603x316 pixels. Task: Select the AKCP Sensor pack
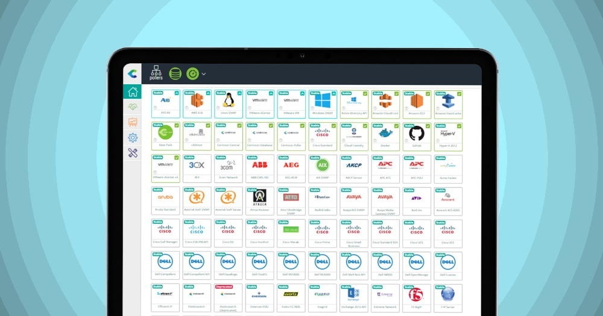click(354, 169)
